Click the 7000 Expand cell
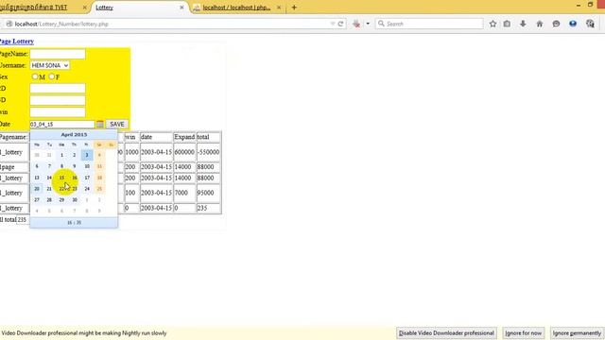The image size is (605, 340). (x=184, y=193)
